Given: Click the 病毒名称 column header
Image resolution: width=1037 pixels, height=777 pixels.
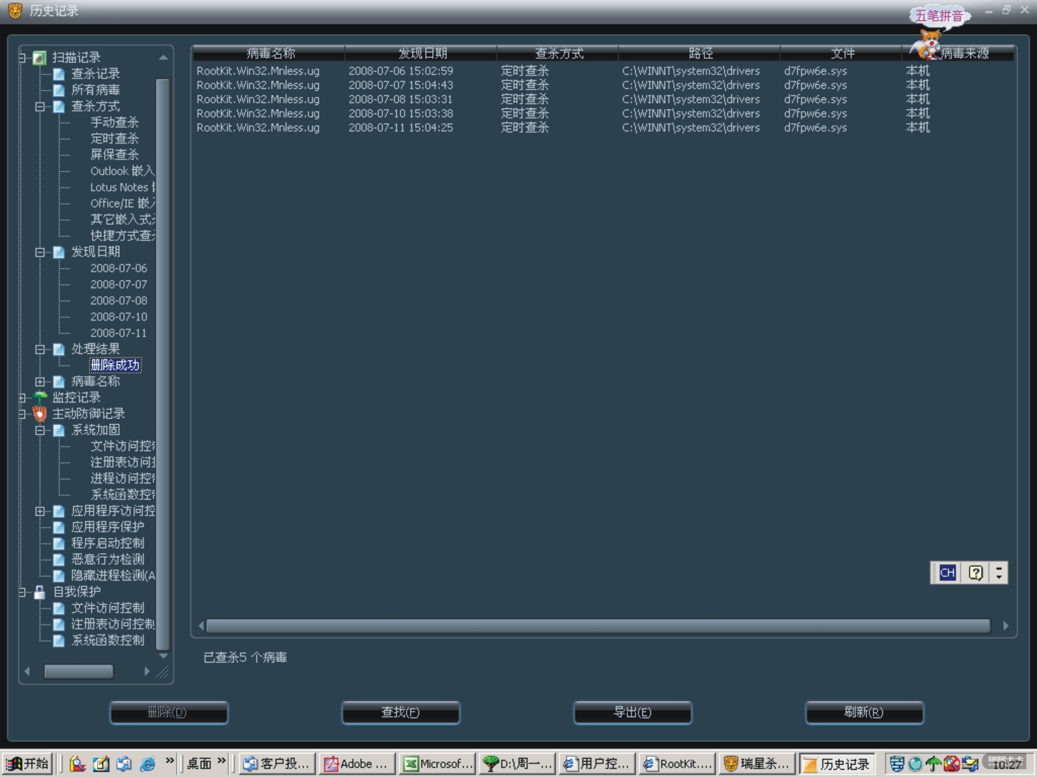Looking at the screenshot, I should click(x=270, y=54).
